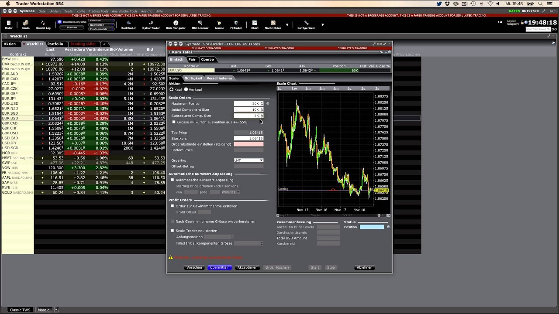Click the Informationssystem globe icon
The height and width of the screenshot is (314, 559).
(60, 22)
